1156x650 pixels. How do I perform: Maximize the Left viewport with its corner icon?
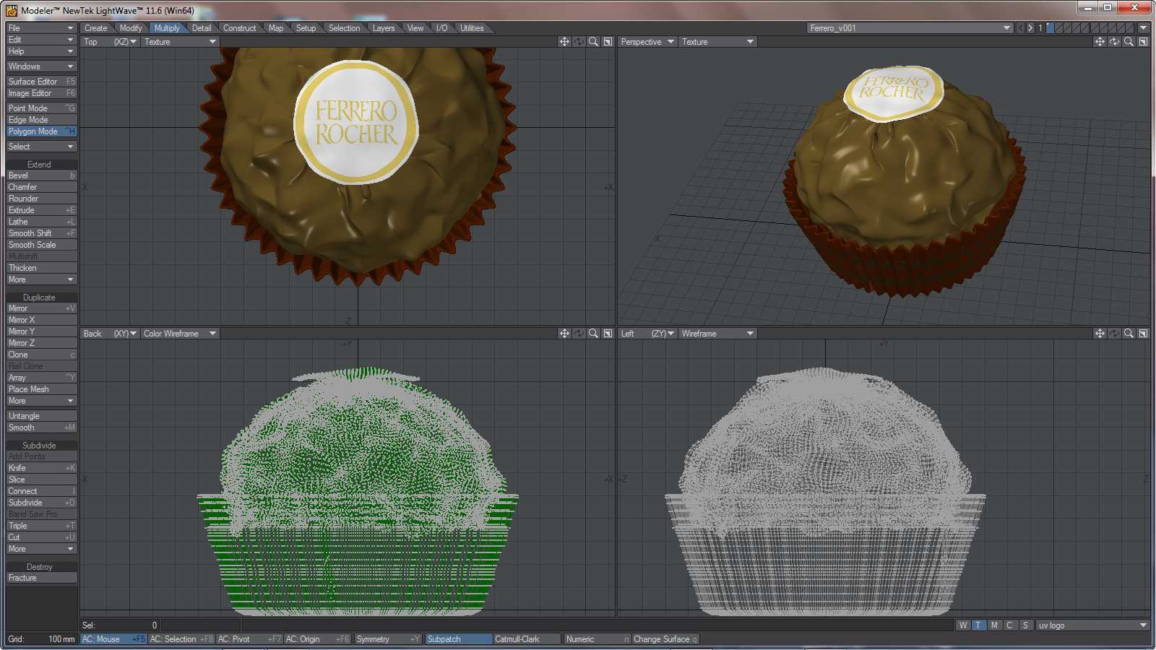(x=1143, y=334)
